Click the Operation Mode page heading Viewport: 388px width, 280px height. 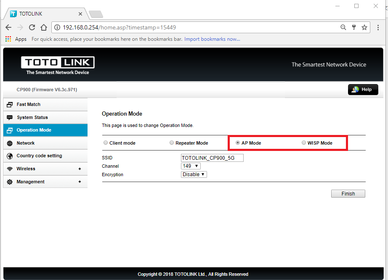coord(122,114)
